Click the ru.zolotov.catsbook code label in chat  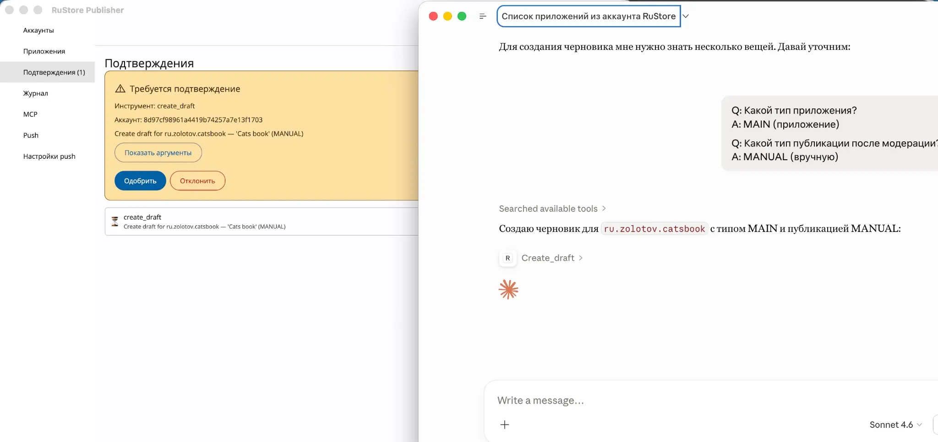[654, 229]
